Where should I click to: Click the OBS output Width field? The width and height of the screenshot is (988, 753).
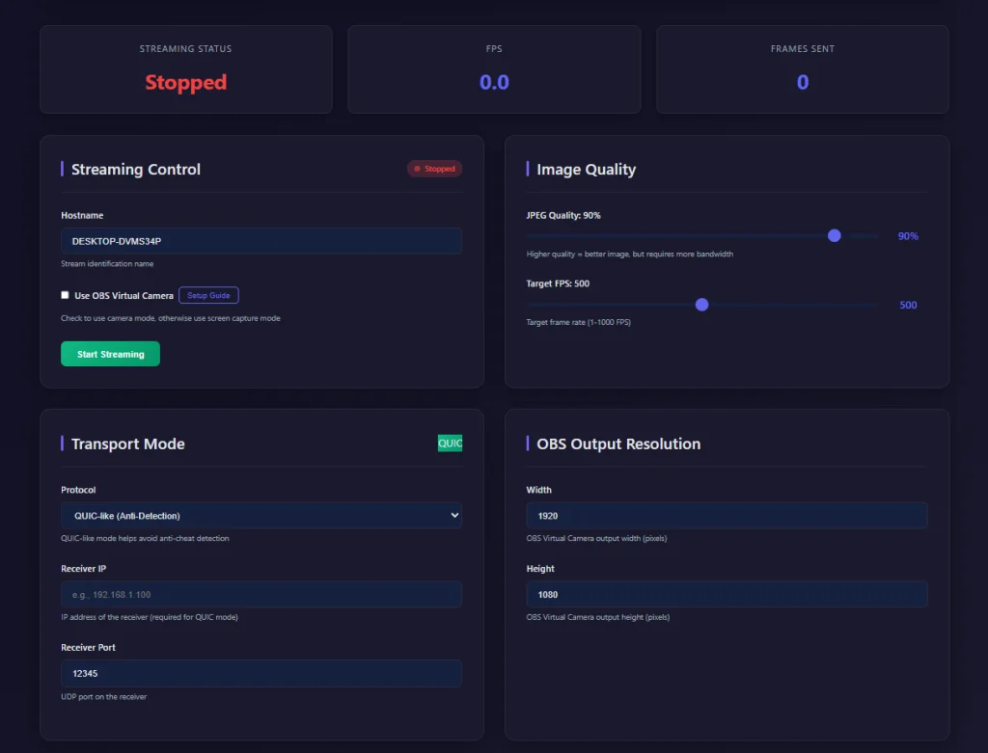click(x=726, y=515)
